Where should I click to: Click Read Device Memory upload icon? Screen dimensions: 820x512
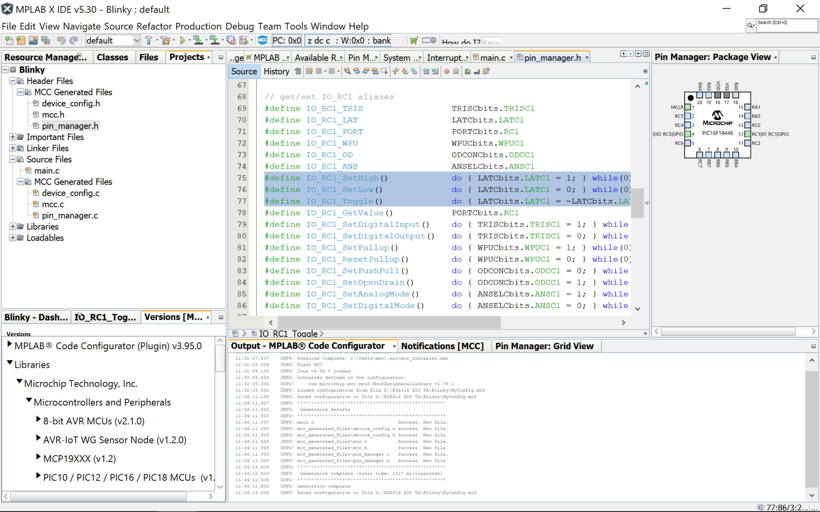[x=215, y=41]
